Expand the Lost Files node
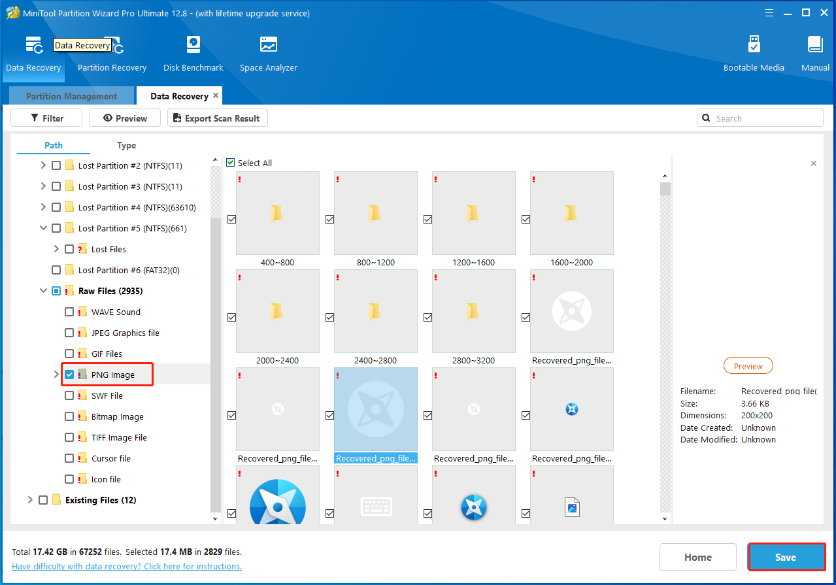836x585 pixels. click(56, 249)
